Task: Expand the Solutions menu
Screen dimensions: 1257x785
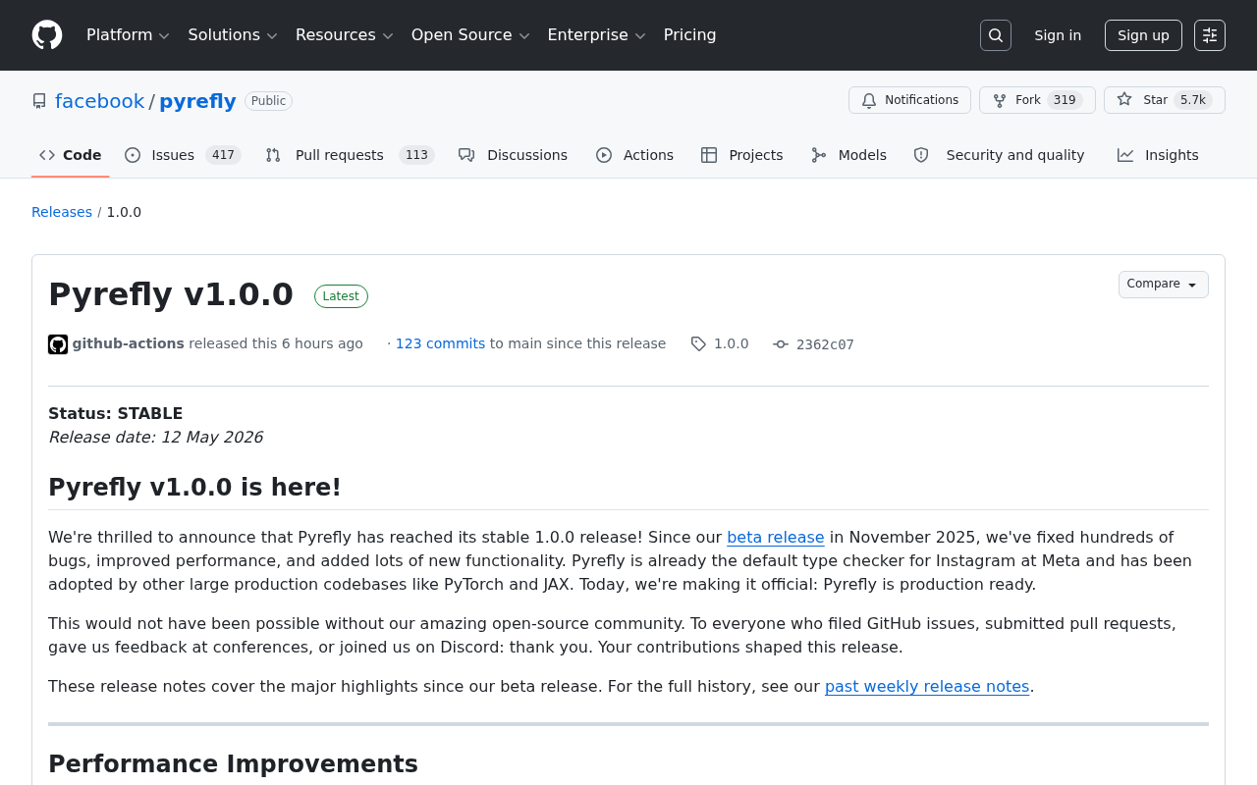Action: [x=233, y=35]
